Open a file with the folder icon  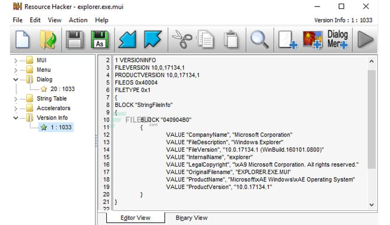(x=48, y=40)
